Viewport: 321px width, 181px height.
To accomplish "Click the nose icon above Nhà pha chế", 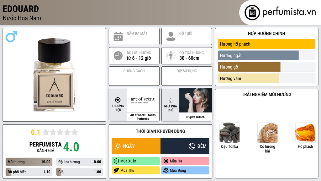I will coord(170,100).
